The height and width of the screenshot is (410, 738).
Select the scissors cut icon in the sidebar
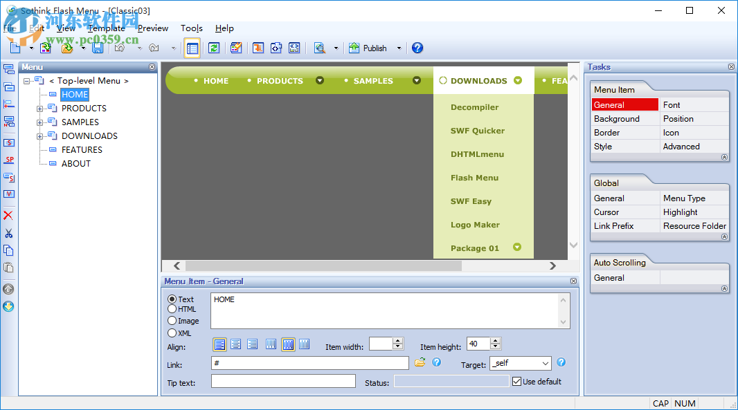pos(9,233)
